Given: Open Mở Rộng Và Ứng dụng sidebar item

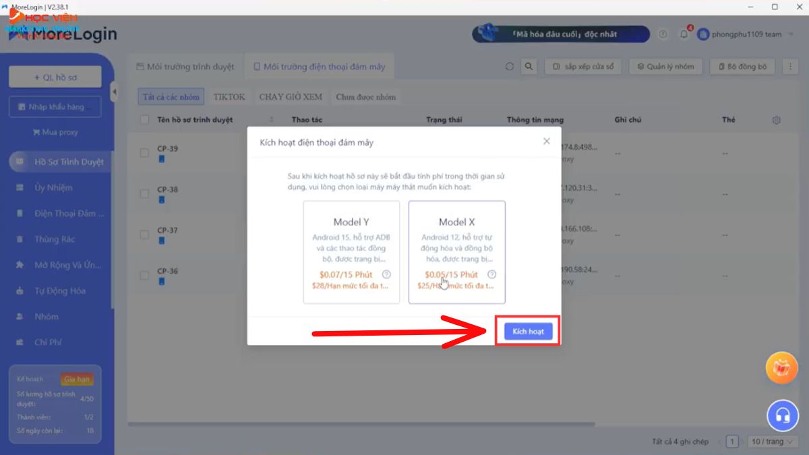Looking at the screenshot, I should click(x=60, y=265).
